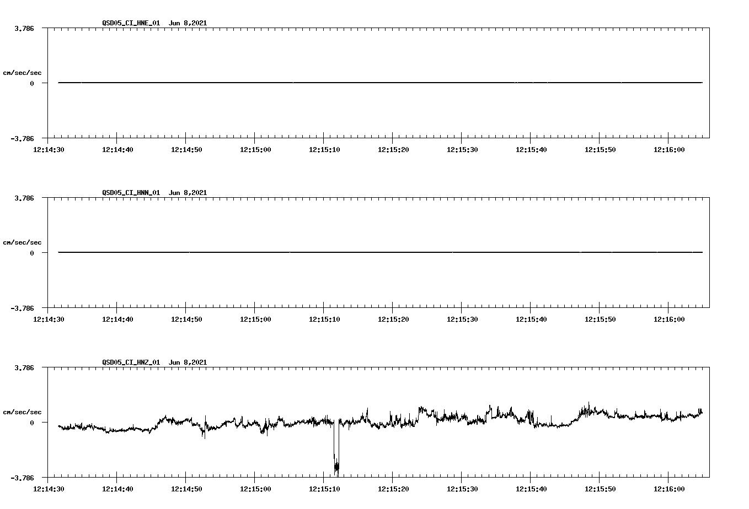Click 12:15:00 time label on HNE plot
The width and height of the screenshot is (749, 509).
[255, 150]
